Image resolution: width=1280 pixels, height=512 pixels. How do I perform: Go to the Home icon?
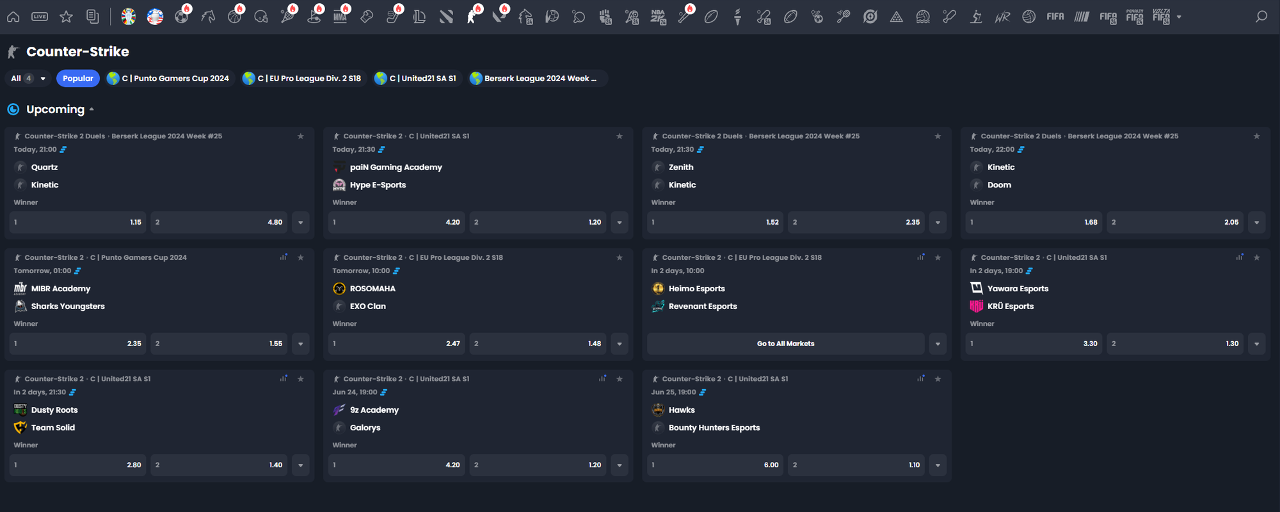pos(13,17)
